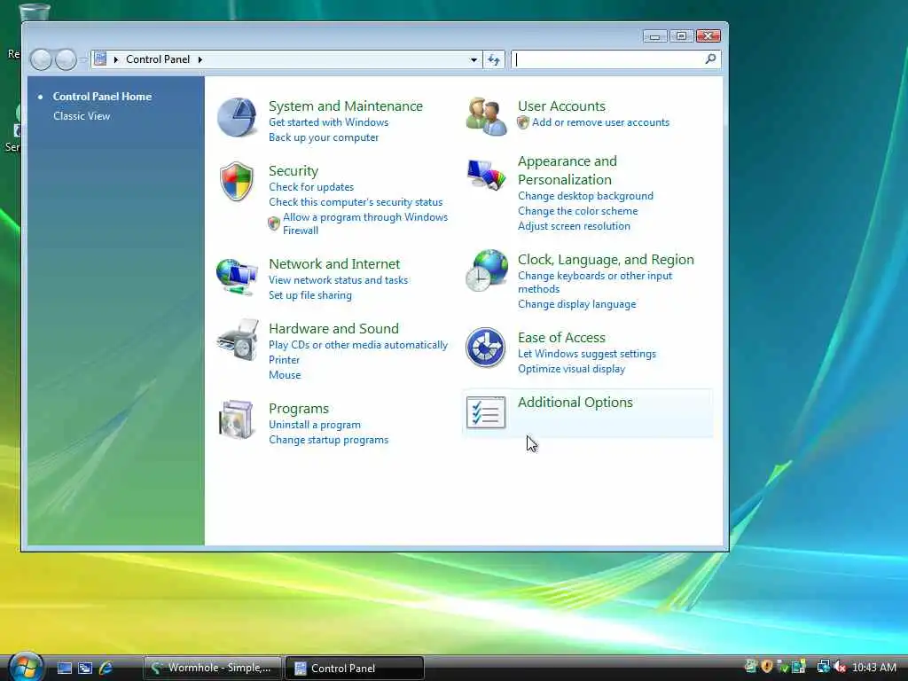The width and height of the screenshot is (908, 681).
Task: Click the Mouse link
Action: [x=285, y=375]
